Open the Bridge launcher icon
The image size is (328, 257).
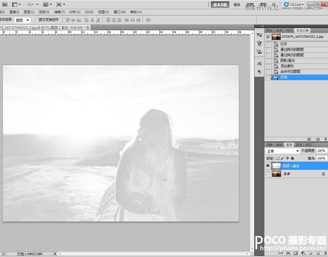coord(4,4)
